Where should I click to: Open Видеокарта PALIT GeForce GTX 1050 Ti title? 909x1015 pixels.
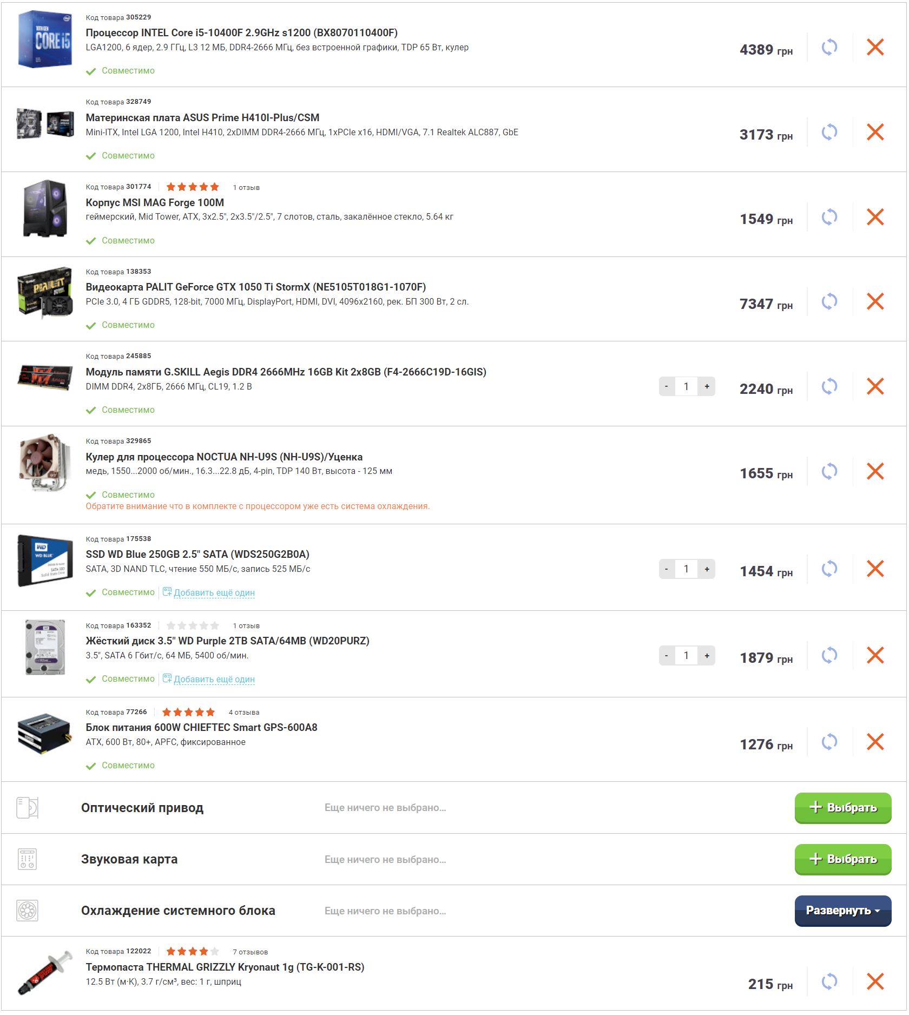tap(255, 287)
